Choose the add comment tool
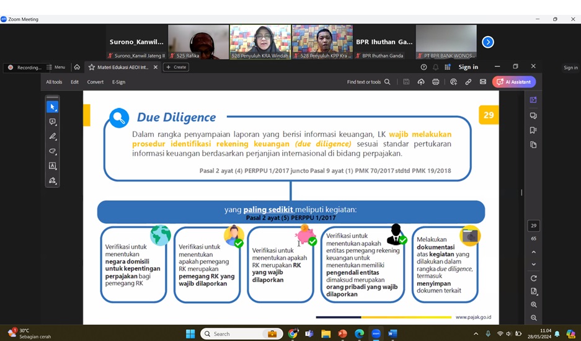581x341 pixels. click(53, 122)
